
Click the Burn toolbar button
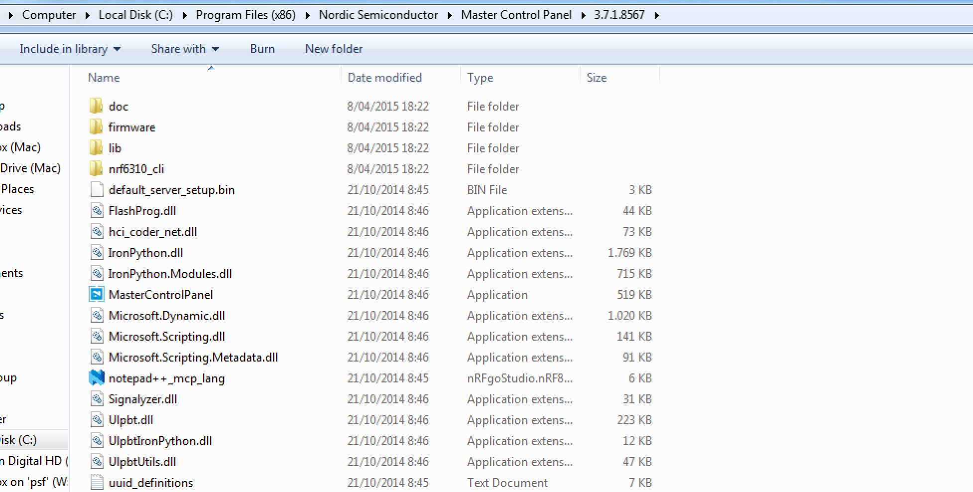[x=262, y=49]
